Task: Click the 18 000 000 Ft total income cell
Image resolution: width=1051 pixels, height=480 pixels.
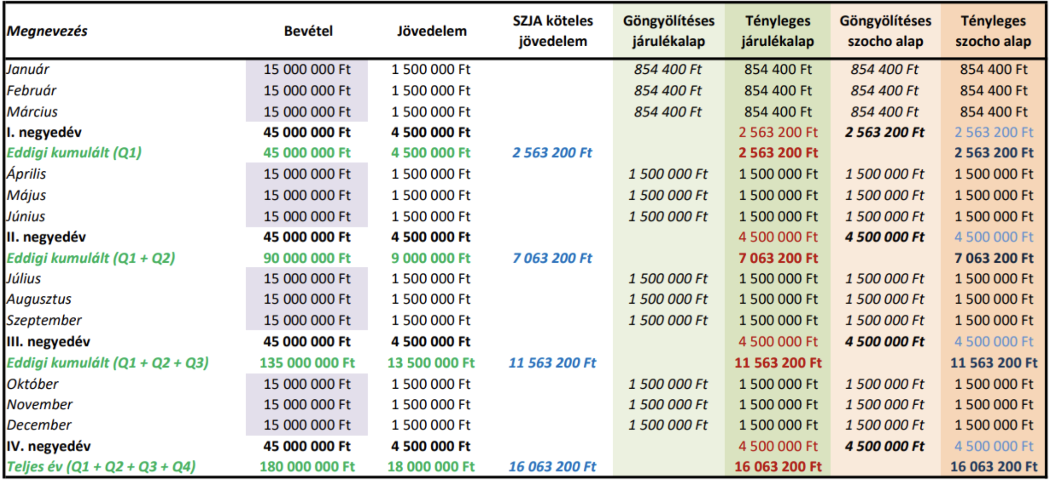Action: pos(430,467)
